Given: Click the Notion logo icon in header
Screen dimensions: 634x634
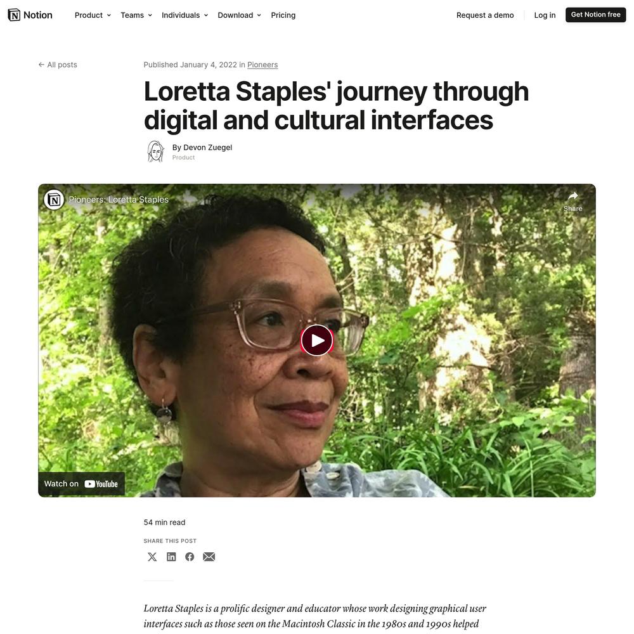Looking at the screenshot, I should 14,15.
